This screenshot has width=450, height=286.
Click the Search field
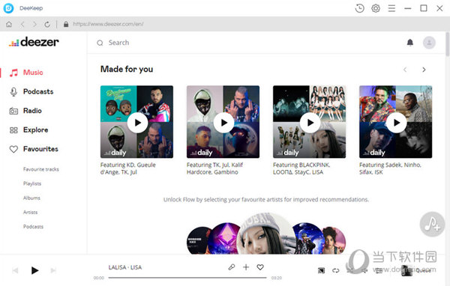coord(118,43)
